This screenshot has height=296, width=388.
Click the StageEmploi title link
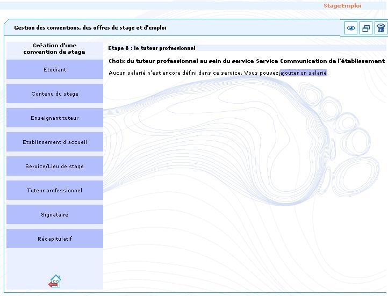[342, 6]
